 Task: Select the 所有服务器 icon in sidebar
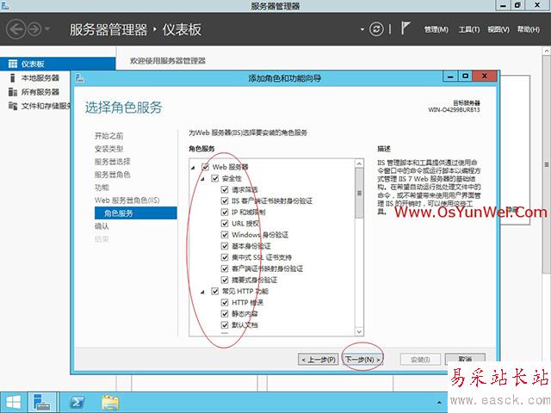click(13, 92)
